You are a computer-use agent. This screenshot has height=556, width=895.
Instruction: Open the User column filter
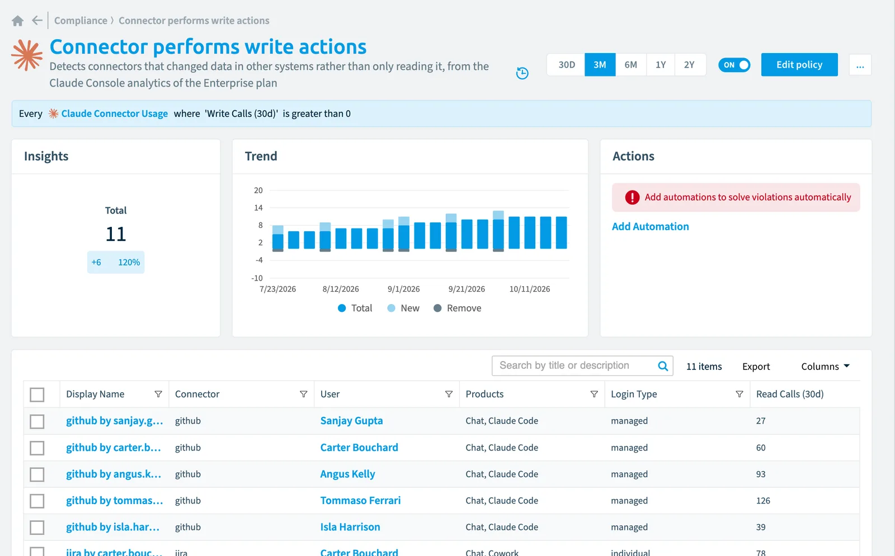(x=449, y=394)
